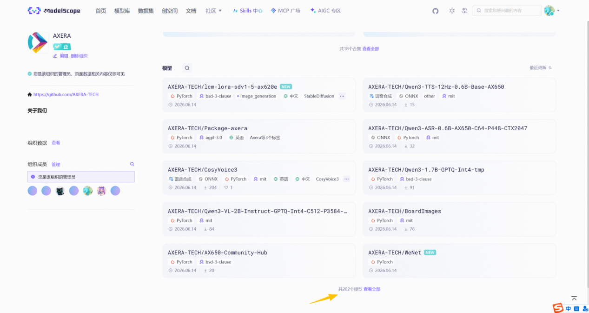Open the 创空间 nav item

[x=170, y=11]
